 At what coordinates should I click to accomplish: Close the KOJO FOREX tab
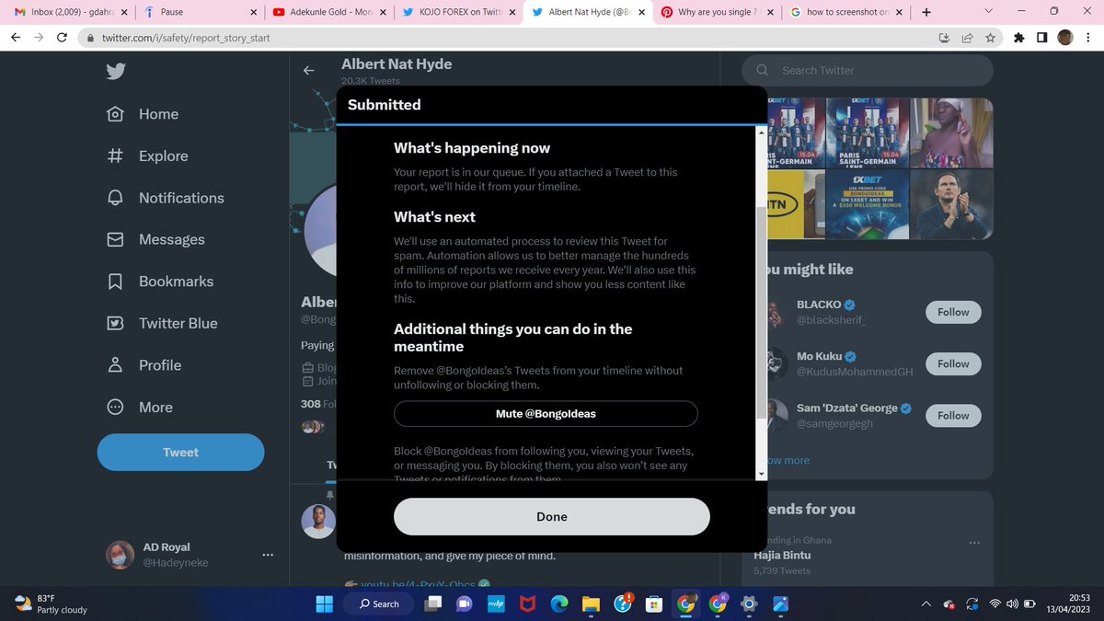pos(512,12)
